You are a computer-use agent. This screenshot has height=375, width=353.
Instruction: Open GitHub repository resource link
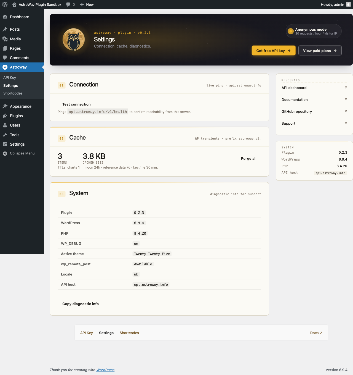pos(314,111)
